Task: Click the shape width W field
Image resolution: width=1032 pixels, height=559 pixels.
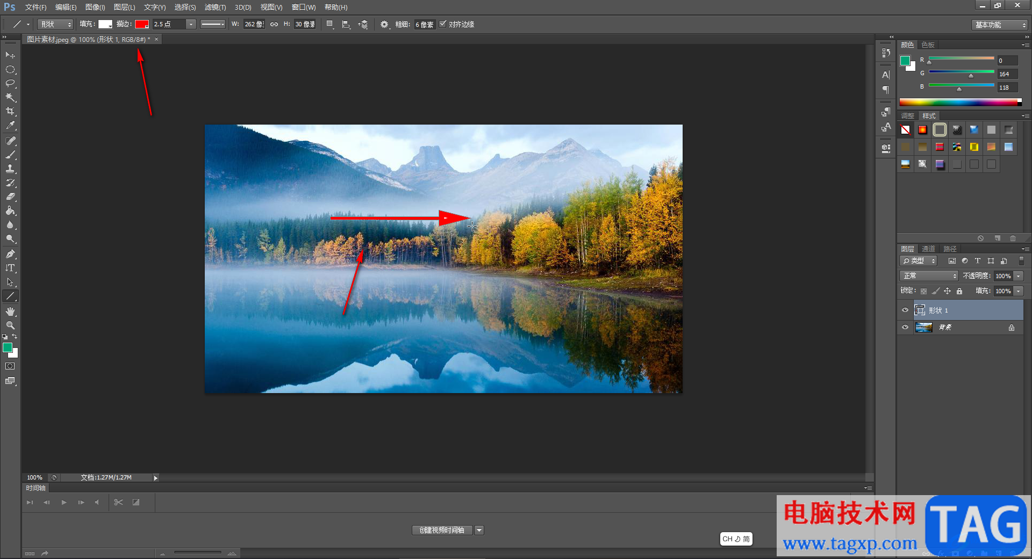Action: 254,24
